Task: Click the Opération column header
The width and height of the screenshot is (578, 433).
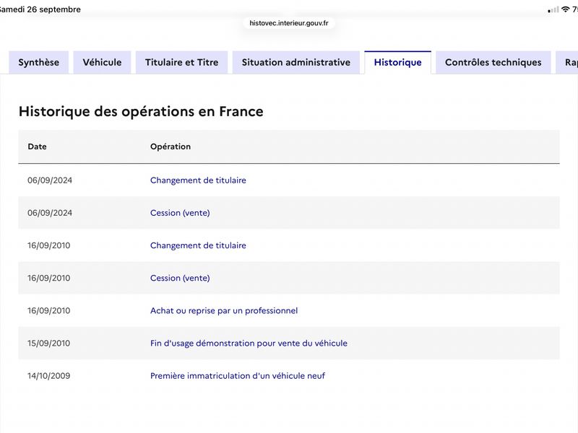Action: click(171, 146)
